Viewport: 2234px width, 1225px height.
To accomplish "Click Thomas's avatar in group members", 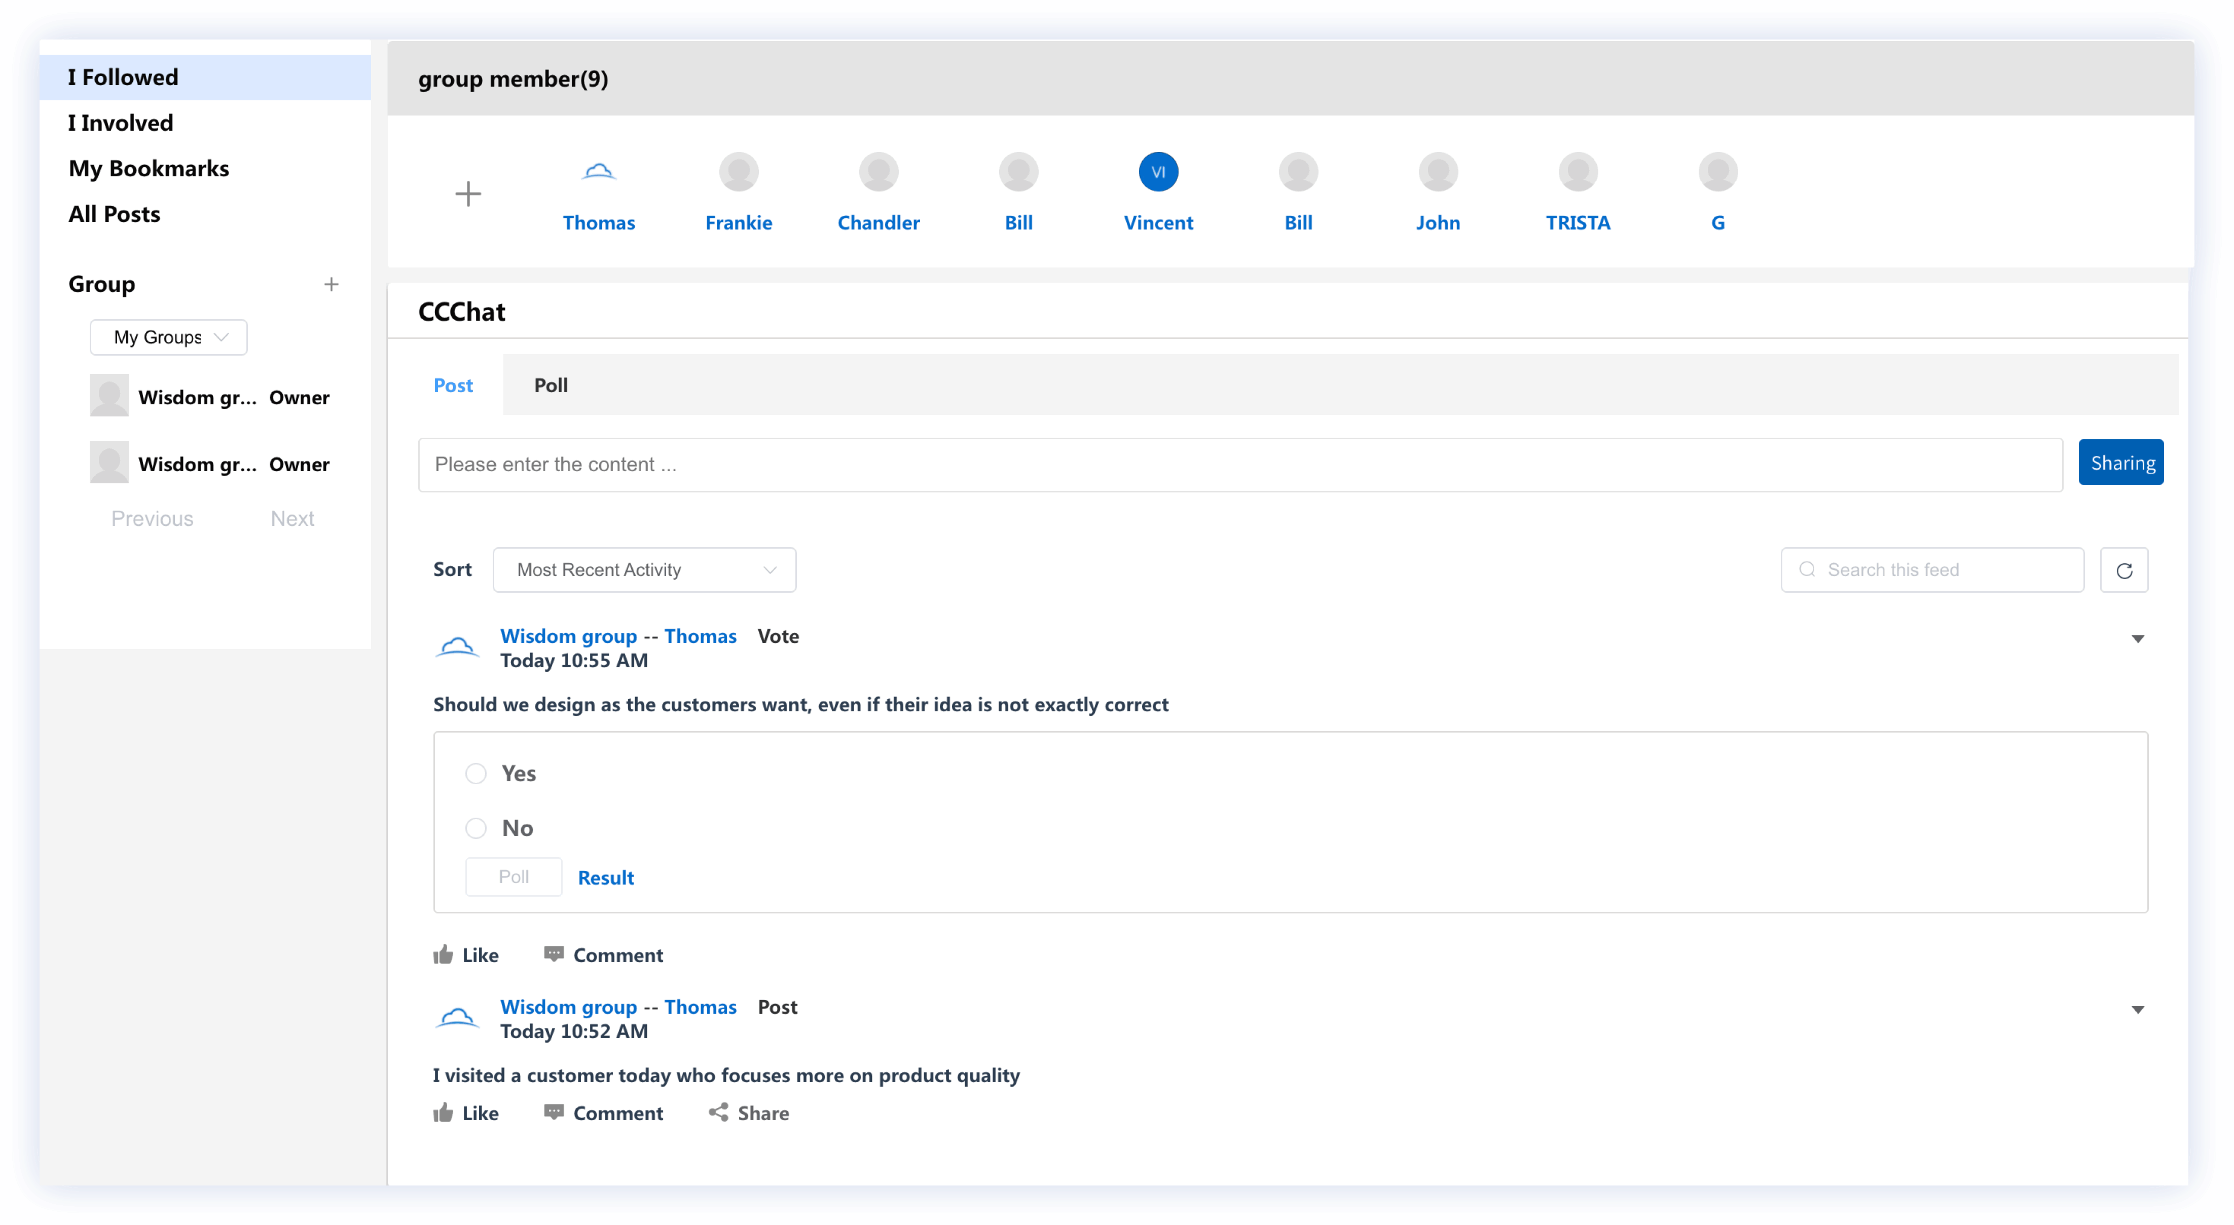I will click(598, 172).
